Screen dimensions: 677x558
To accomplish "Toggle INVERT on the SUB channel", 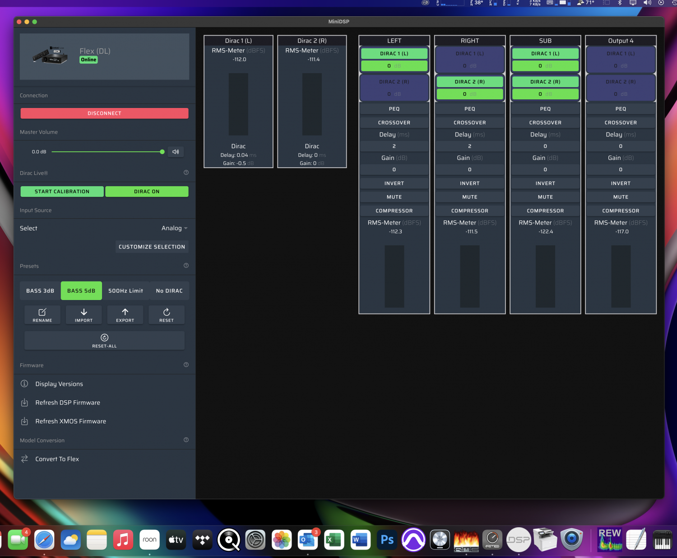I will 545,183.
